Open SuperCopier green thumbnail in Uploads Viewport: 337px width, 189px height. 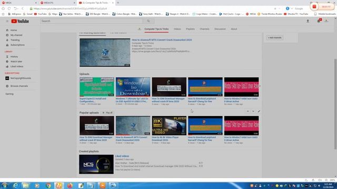(97, 87)
